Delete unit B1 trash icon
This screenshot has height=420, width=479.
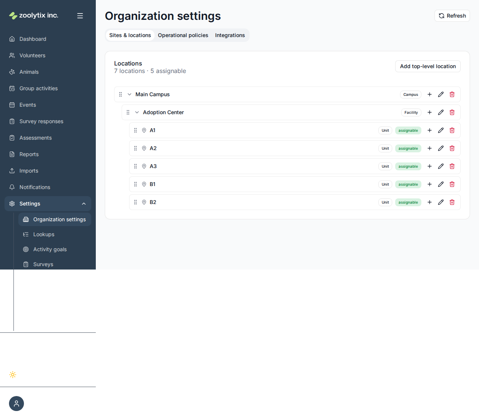click(x=452, y=184)
